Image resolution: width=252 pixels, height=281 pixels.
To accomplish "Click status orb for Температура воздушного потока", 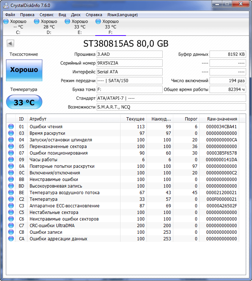I will coord(11,192).
